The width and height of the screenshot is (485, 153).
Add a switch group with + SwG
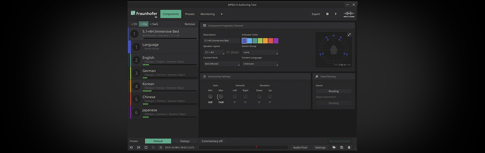tap(154, 24)
